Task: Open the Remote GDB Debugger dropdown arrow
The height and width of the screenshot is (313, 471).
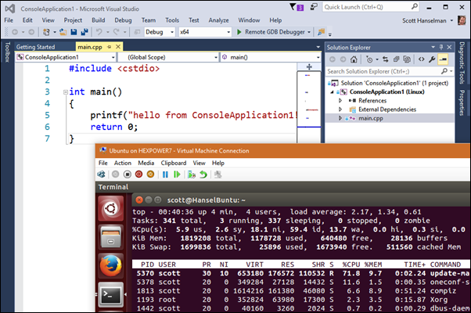Action: pos(309,32)
